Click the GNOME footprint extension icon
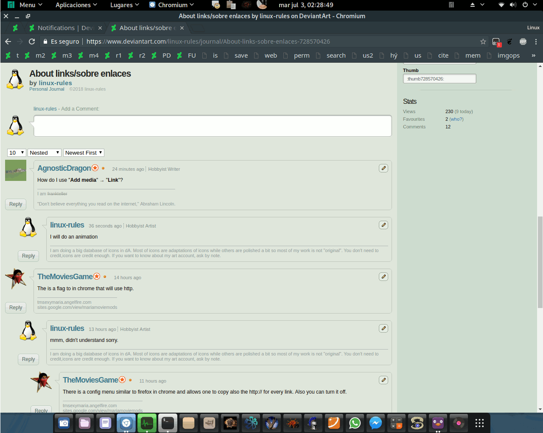Screen dimensions: 543x433 pyautogui.click(x=509, y=42)
